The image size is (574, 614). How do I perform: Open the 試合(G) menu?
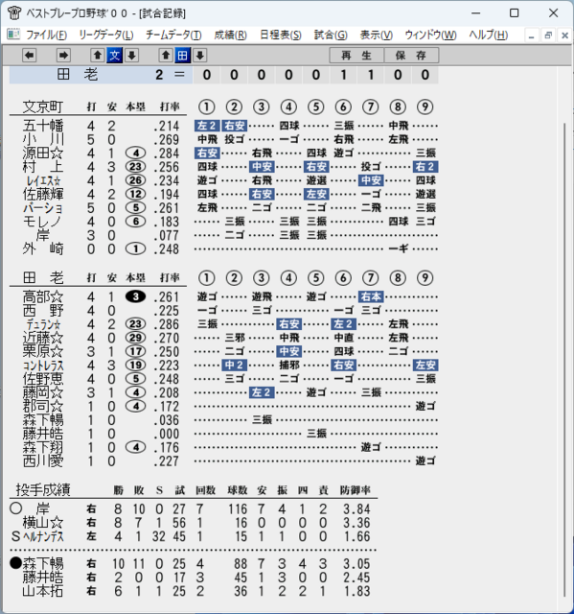click(x=331, y=35)
